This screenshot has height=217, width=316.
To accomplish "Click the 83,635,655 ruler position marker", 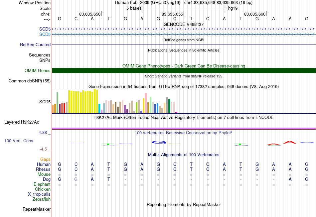I will (x=173, y=14).
